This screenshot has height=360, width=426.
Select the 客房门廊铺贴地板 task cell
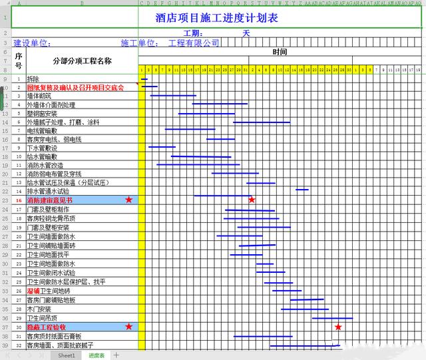click(x=83, y=300)
